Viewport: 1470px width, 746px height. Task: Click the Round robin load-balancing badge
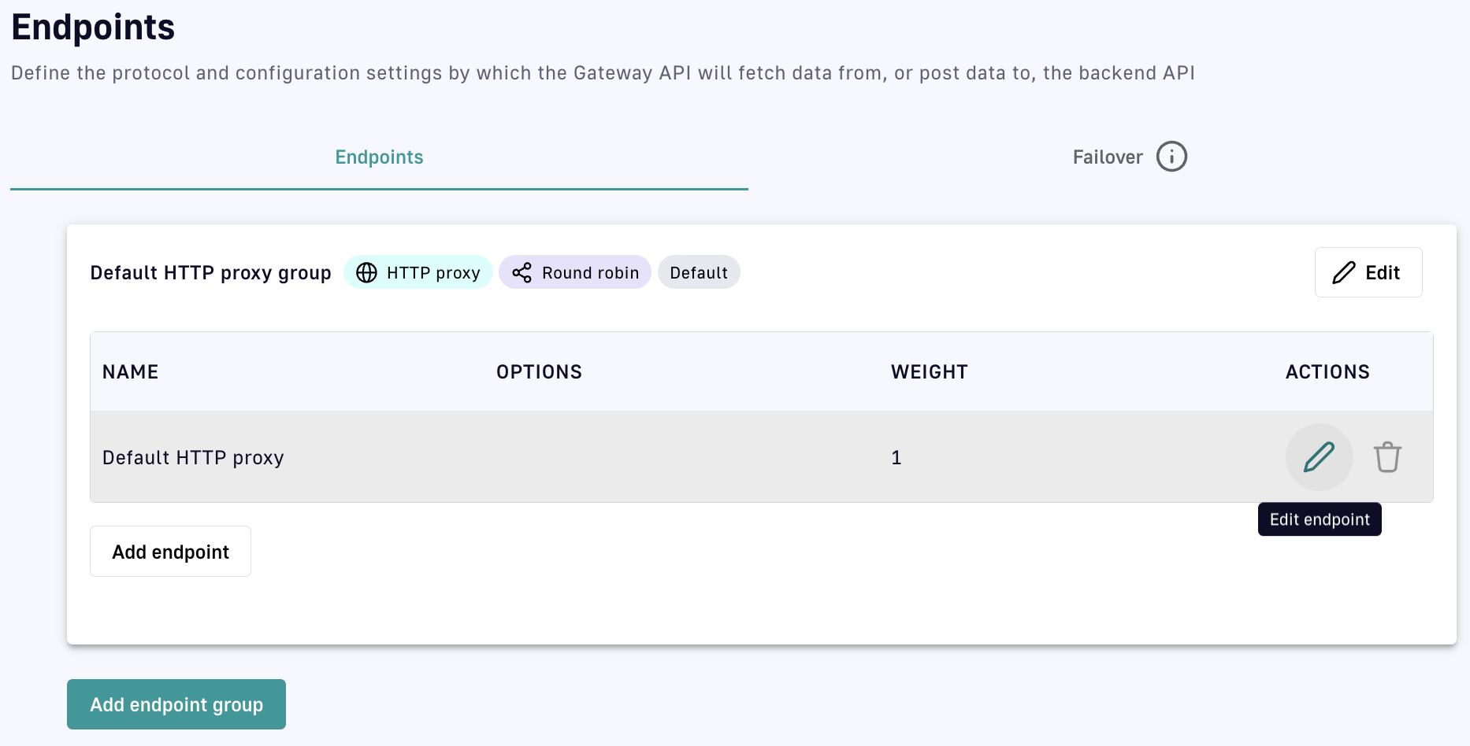click(575, 272)
